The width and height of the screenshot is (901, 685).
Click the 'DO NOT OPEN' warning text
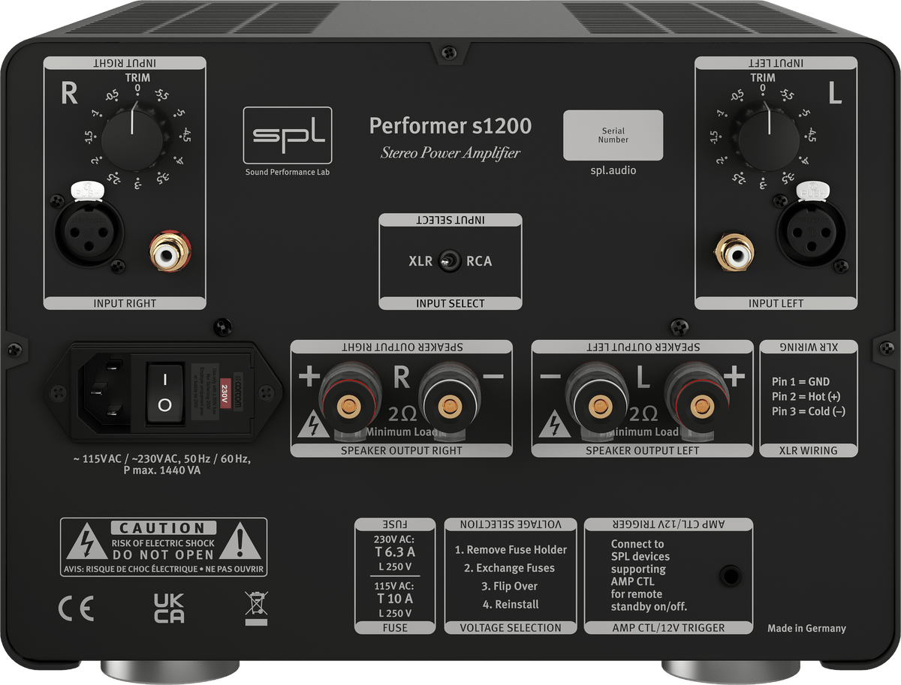coord(163,555)
